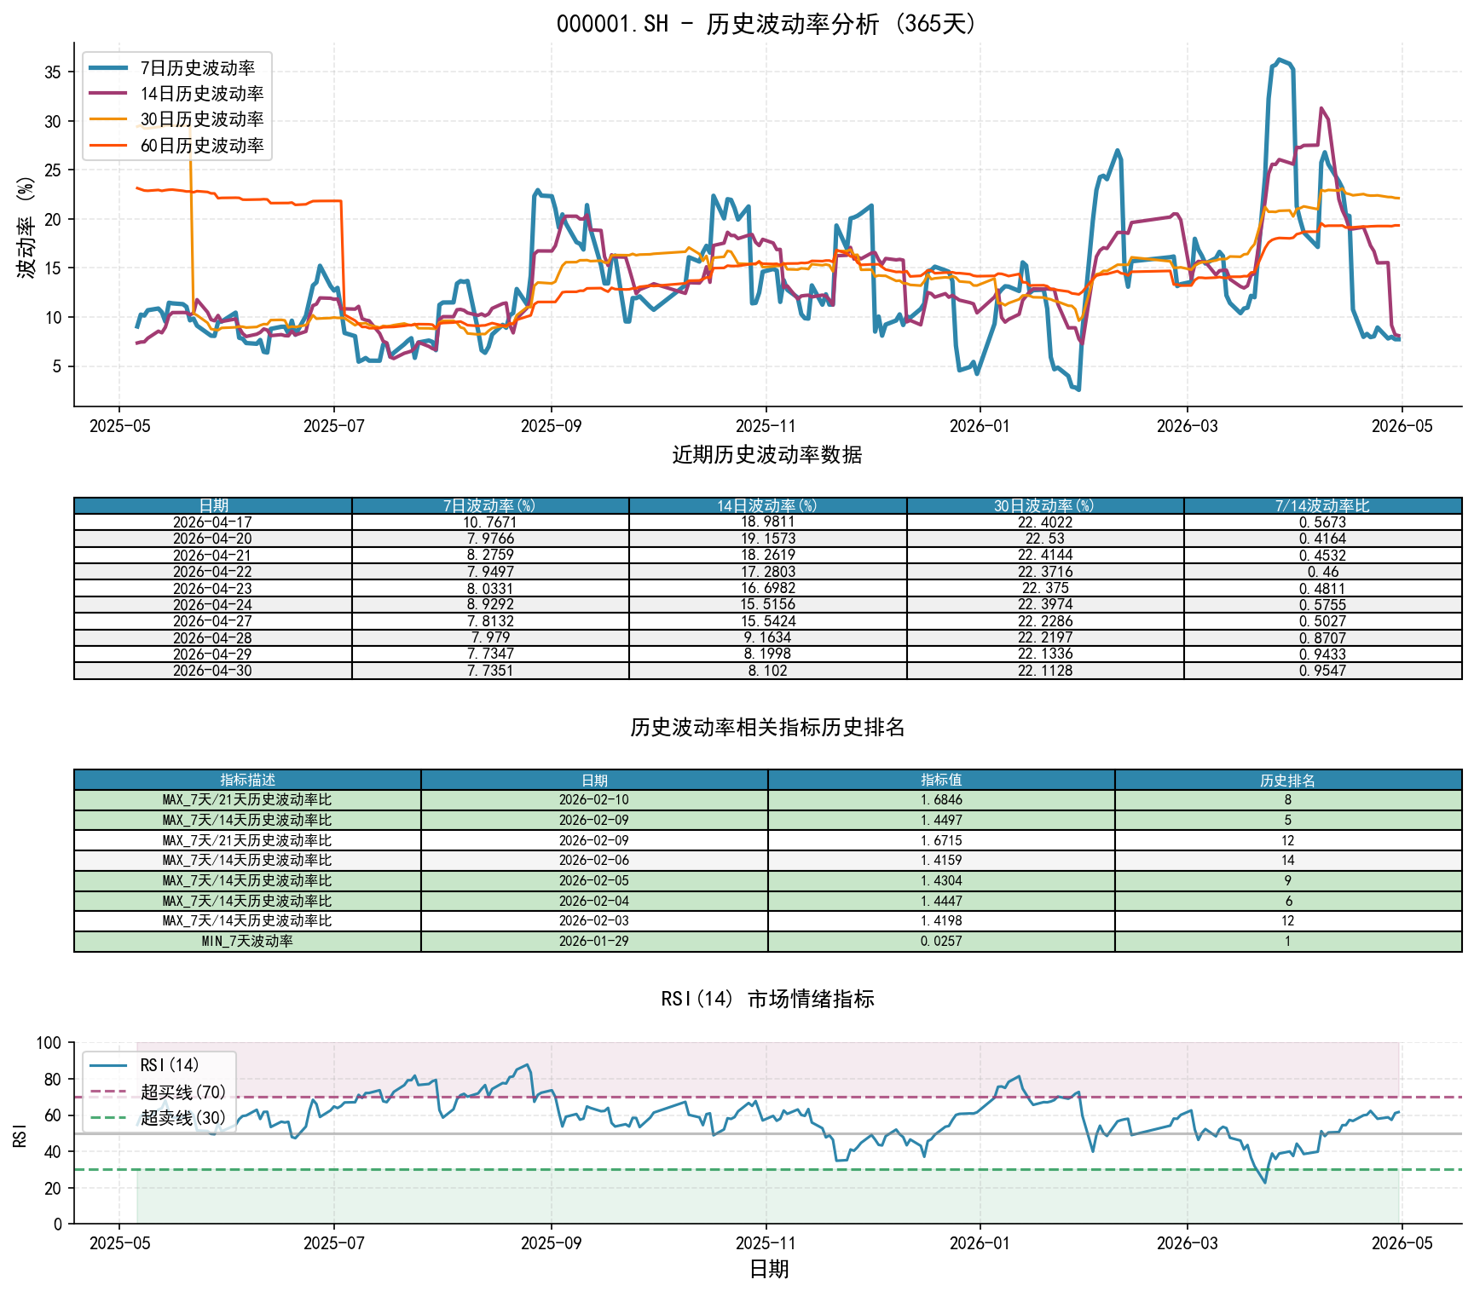Image resolution: width=1474 pixels, height=1291 pixels.
Task: Select the 30日历史波动率 legend label
Action: click(202, 119)
